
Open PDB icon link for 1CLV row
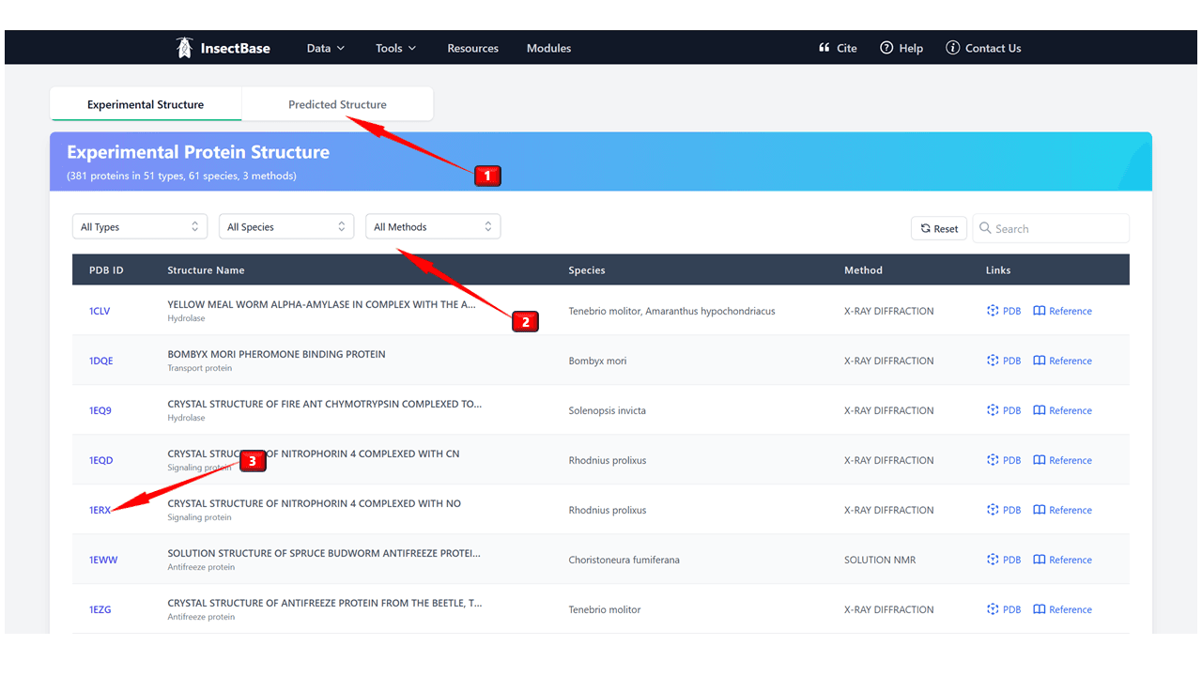pos(993,311)
